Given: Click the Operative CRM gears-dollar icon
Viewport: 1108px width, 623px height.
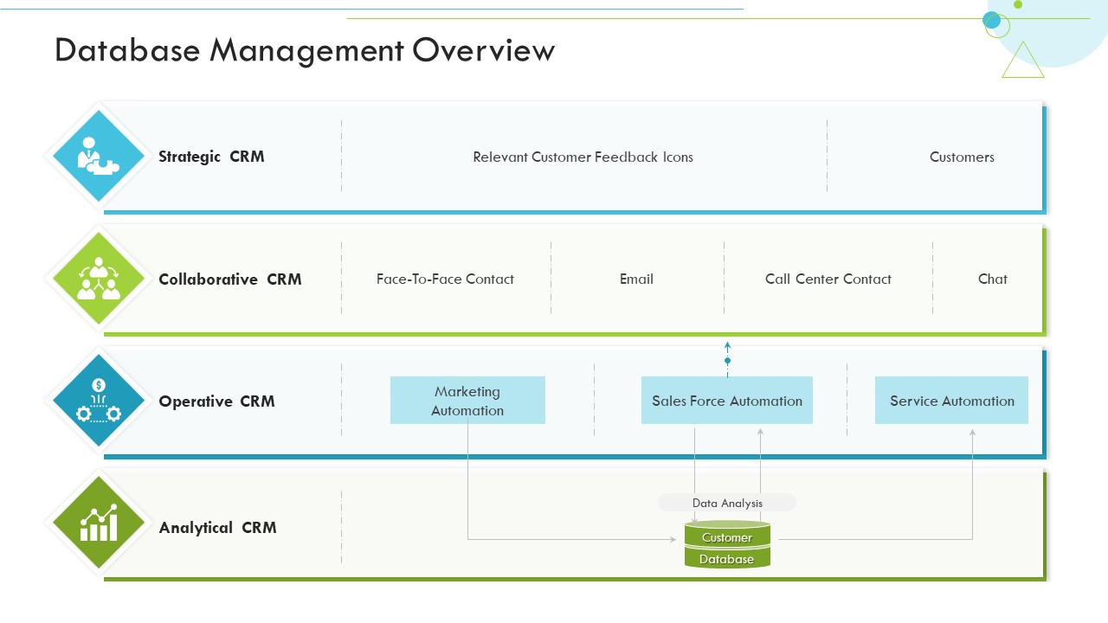Looking at the screenshot, I should click(99, 401).
